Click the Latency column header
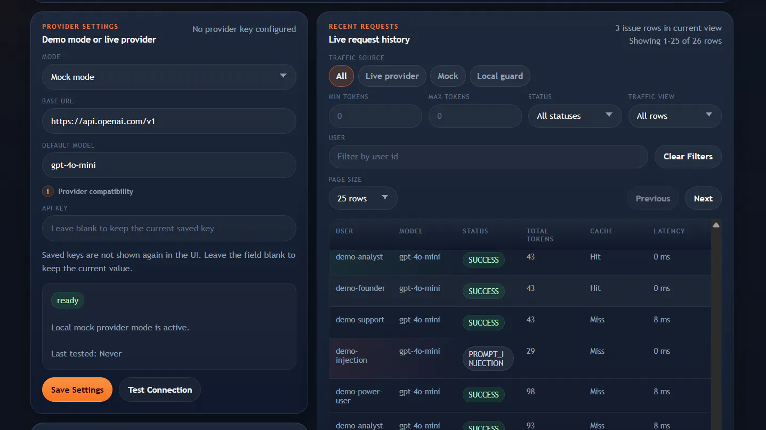 pos(669,231)
